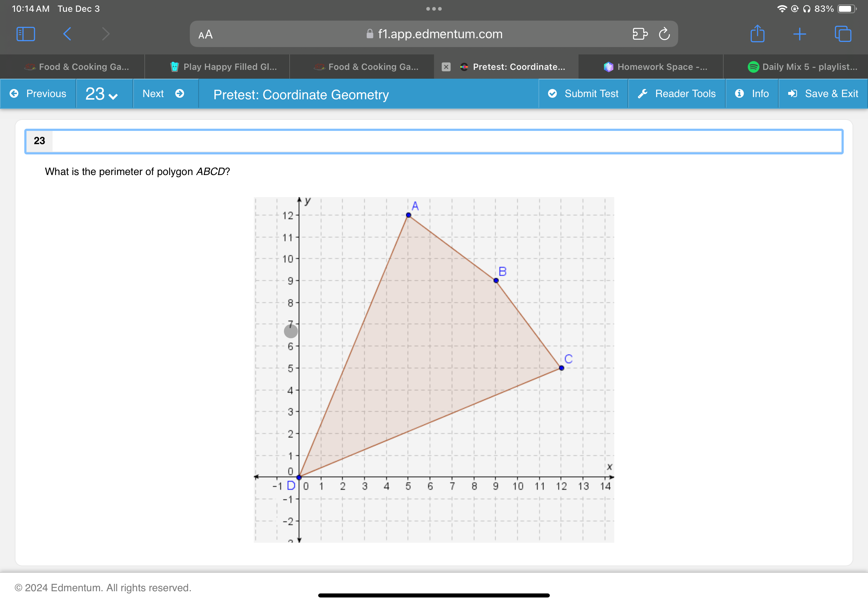868x603 pixels.
Task: Click the gray touch cursor dot near y-axis
Action: pyautogui.click(x=291, y=331)
